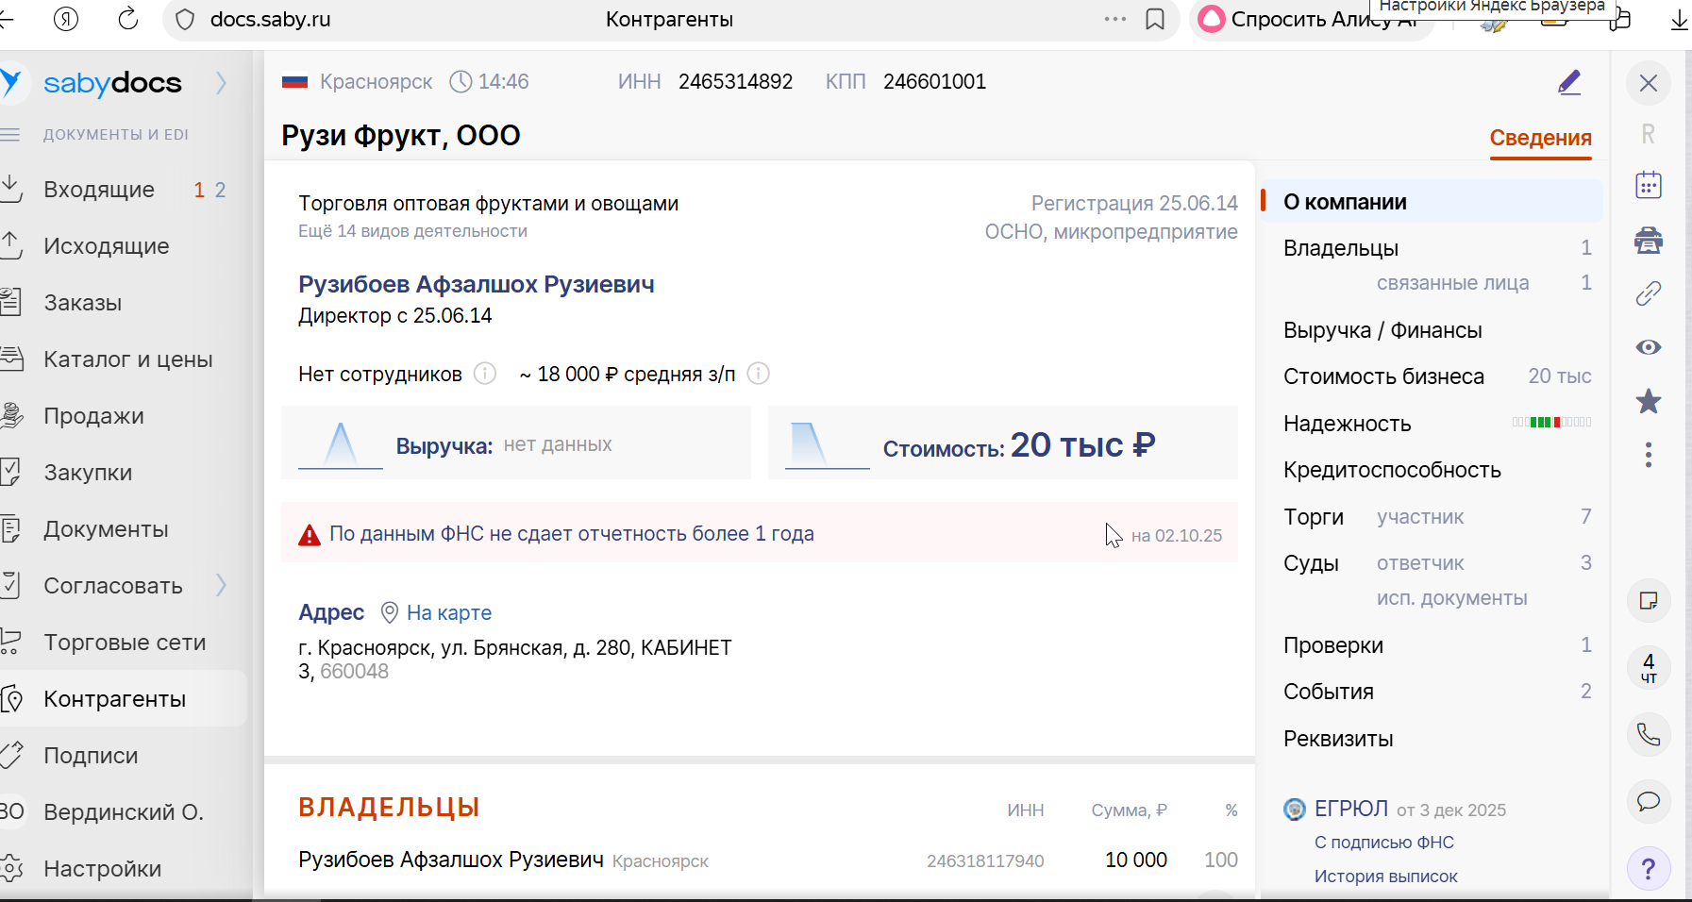Click the info icon next to 'средняя з/п'

tap(758, 374)
